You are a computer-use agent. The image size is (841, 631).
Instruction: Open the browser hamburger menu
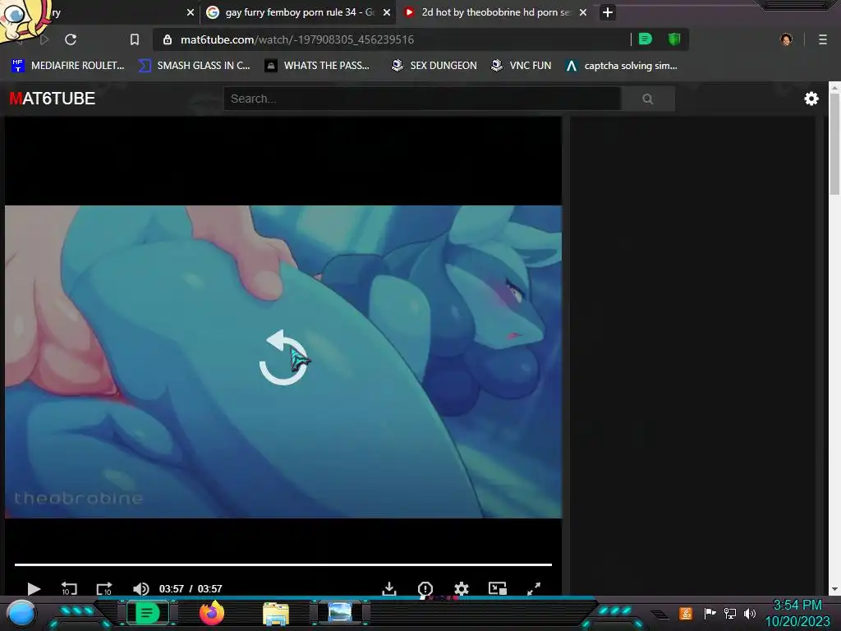click(x=823, y=39)
